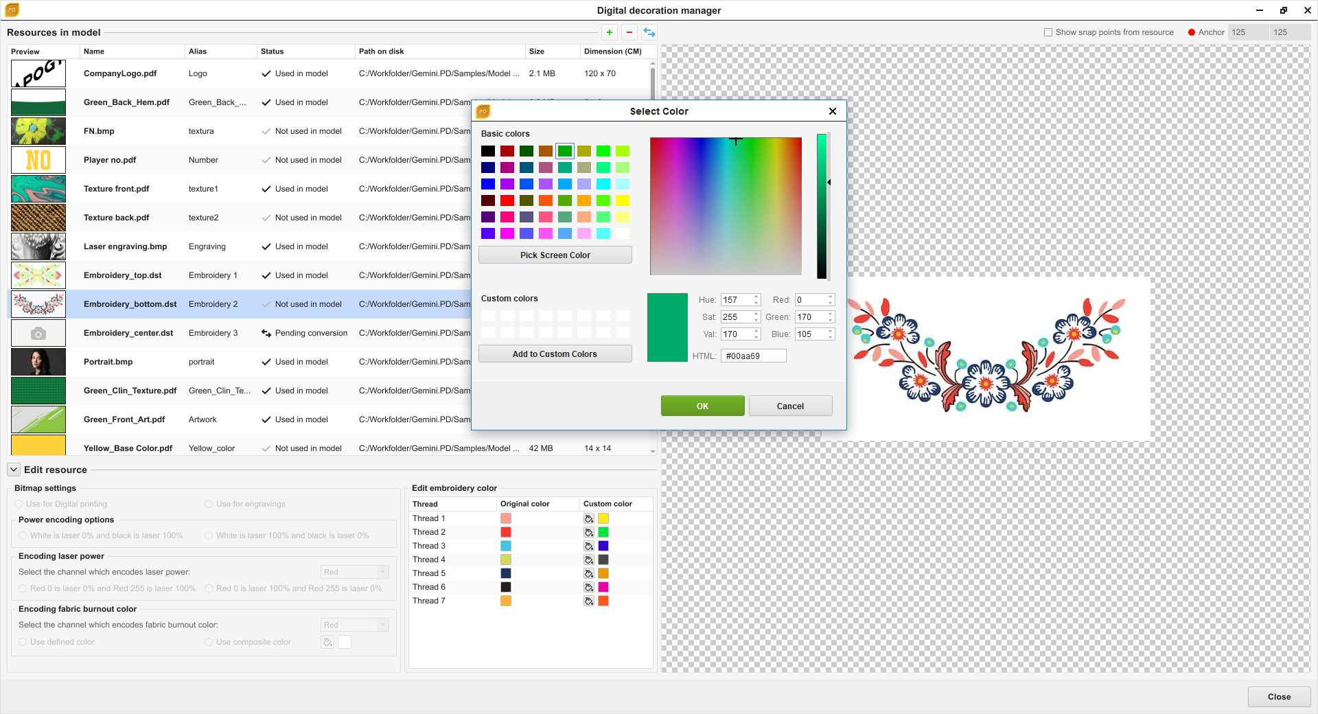Open color picker icon for Thread 1

click(x=588, y=518)
